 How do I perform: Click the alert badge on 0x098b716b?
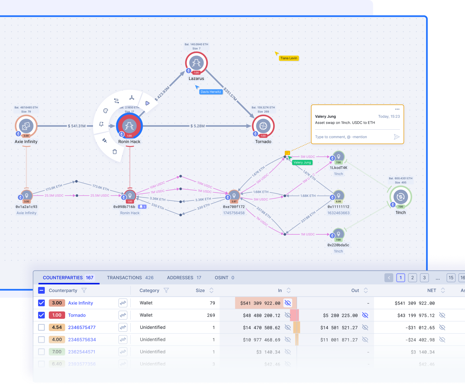142,207
